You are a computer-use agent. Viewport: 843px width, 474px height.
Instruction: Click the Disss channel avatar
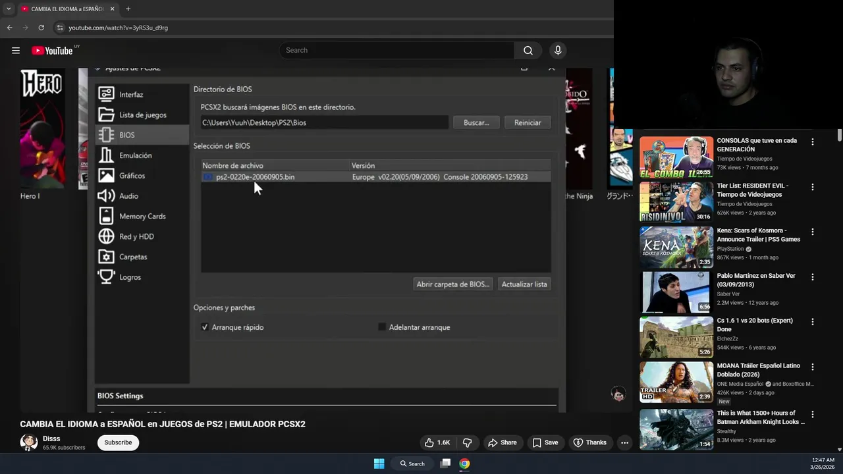click(28, 442)
